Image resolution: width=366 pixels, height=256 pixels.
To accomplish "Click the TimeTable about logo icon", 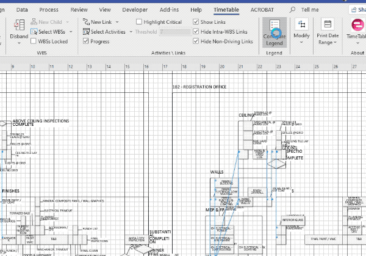I will coord(357,25).
